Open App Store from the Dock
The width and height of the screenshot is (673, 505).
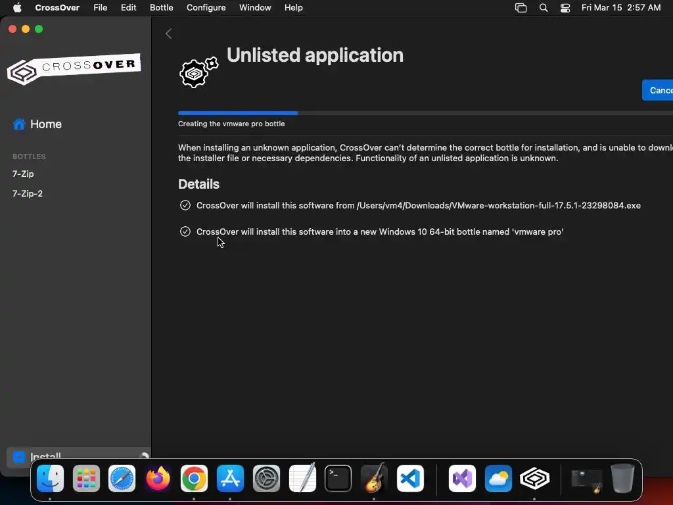coord(230,478)
